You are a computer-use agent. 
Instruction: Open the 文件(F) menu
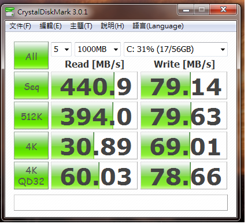pos(20,26)
